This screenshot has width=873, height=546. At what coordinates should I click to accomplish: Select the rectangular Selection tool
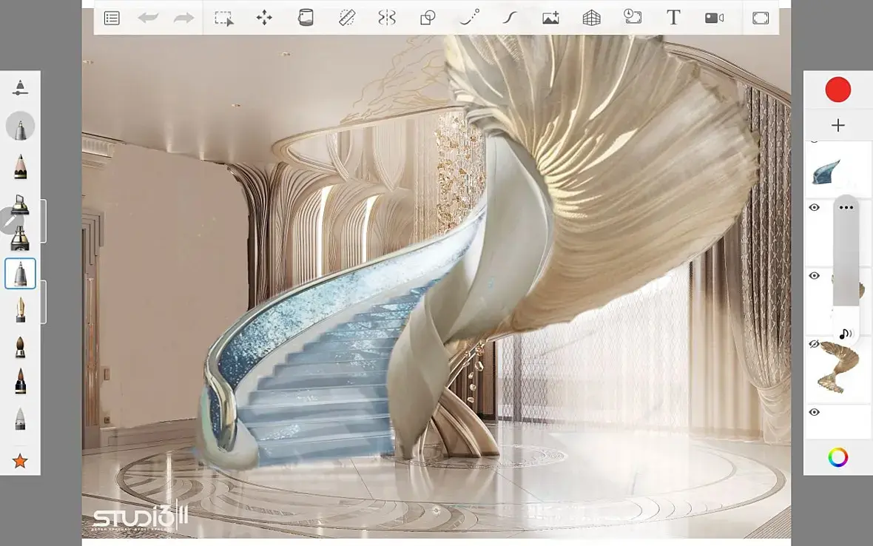pos(224,18)
